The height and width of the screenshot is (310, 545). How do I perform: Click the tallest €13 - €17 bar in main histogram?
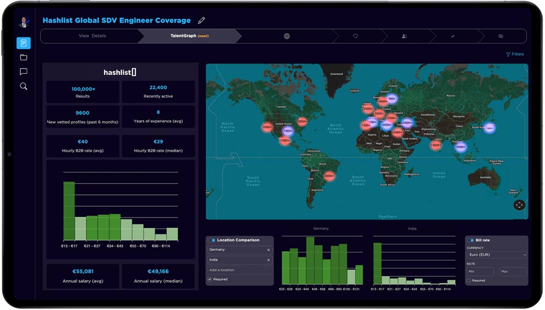(x=69, y=211)
